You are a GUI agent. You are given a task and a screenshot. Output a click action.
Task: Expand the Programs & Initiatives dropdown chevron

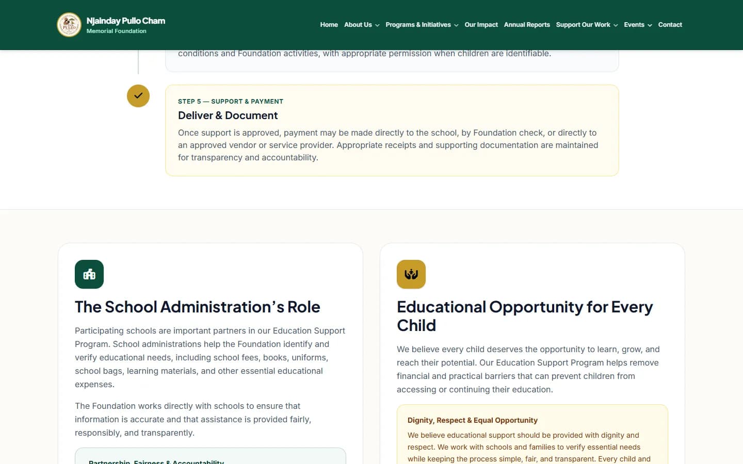coord(456,25)
